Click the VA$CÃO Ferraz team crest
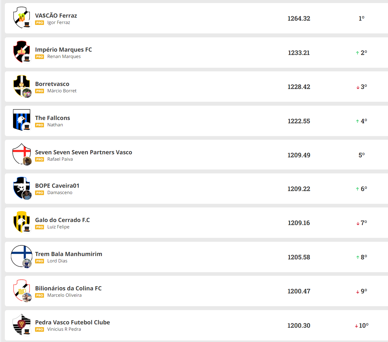This screenshot has height=342, width=388. point(21,17)
